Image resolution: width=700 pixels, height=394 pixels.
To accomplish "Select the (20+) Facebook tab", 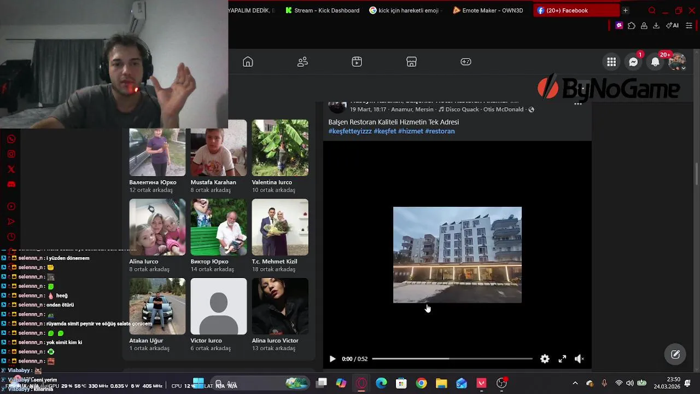I will [x=576, y=10].
